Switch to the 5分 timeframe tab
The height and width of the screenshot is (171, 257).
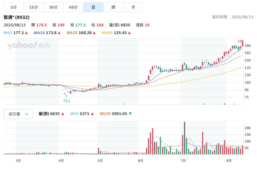[14, 7]
